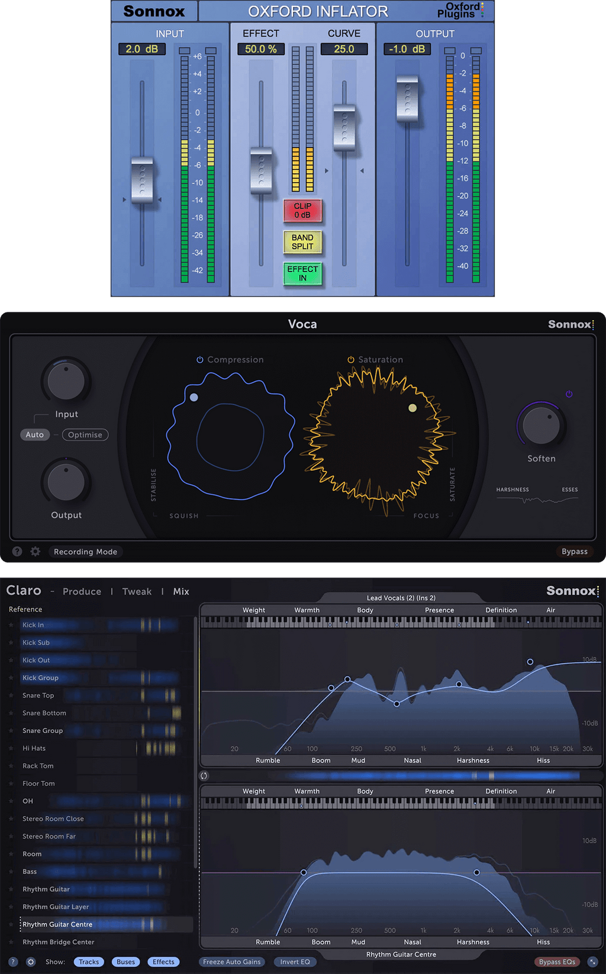Screen dimensions: 606x974
Task: Set Snare Group as reference with star
Action: tap(11, 731)
